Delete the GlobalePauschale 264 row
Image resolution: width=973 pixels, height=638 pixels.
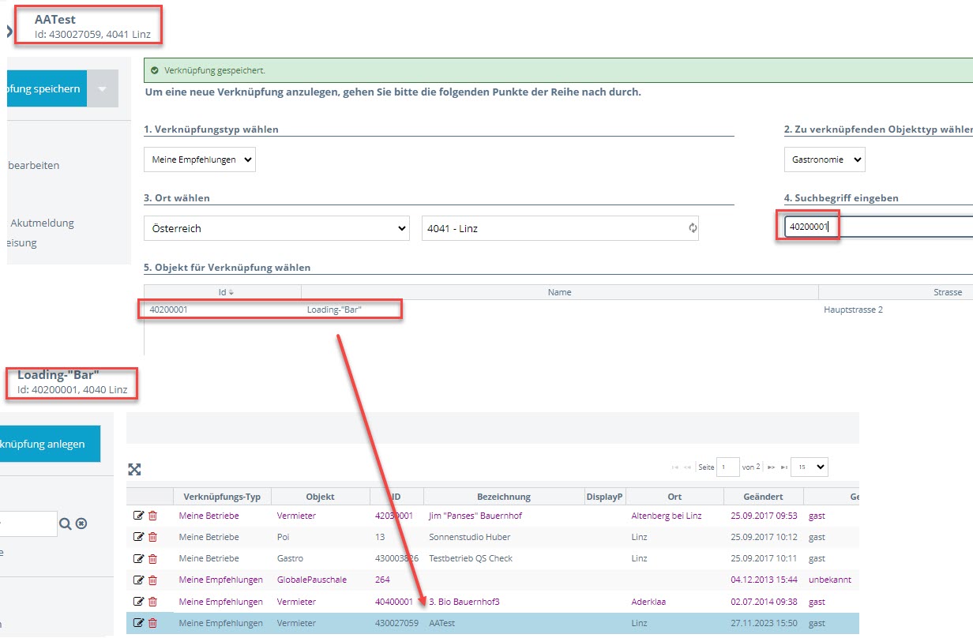pyautogui.click(x=153, y=580)
